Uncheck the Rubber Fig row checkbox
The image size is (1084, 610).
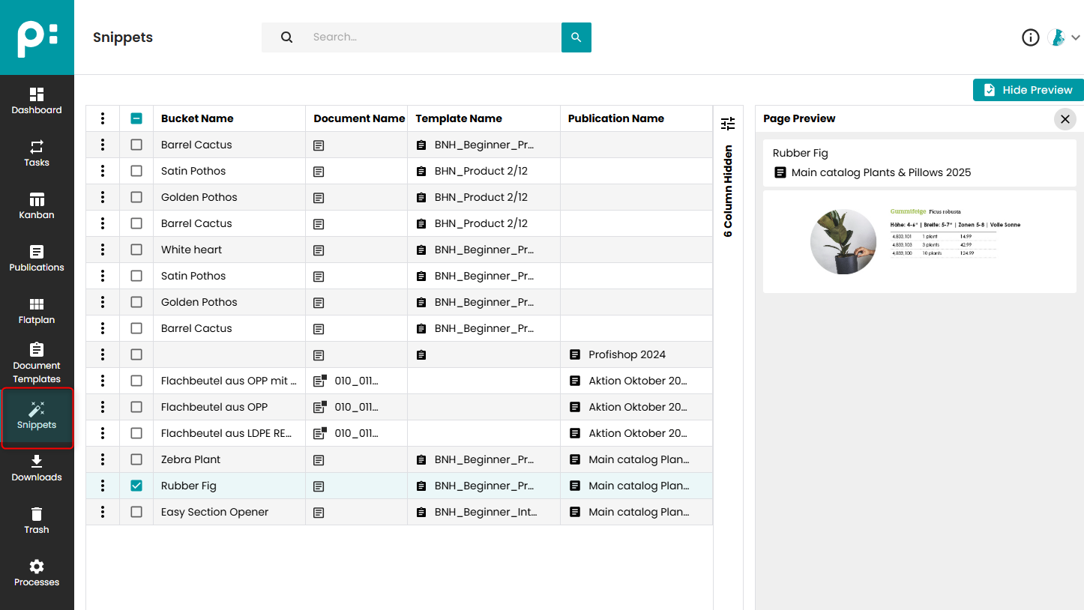coord(136,485)
